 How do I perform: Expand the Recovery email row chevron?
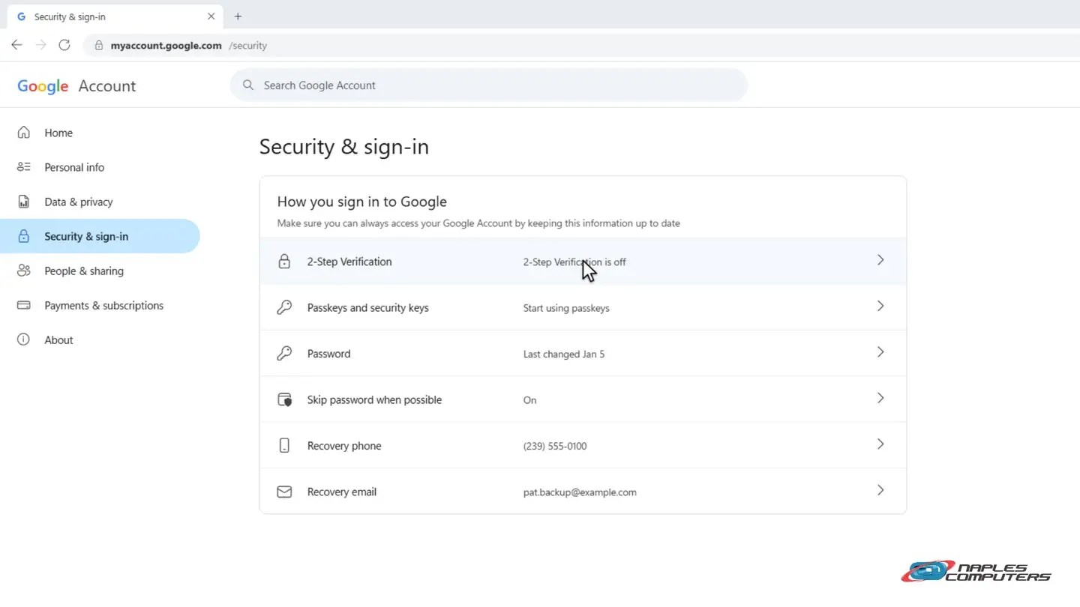pos(880,490)
